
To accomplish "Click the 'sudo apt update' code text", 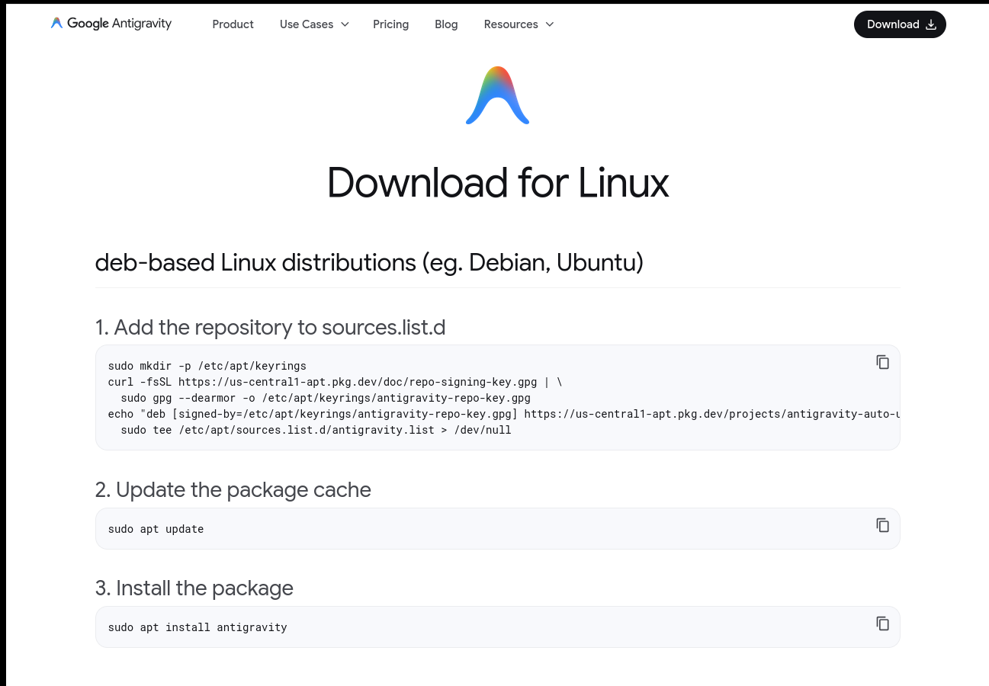I will tap(156, 529).
